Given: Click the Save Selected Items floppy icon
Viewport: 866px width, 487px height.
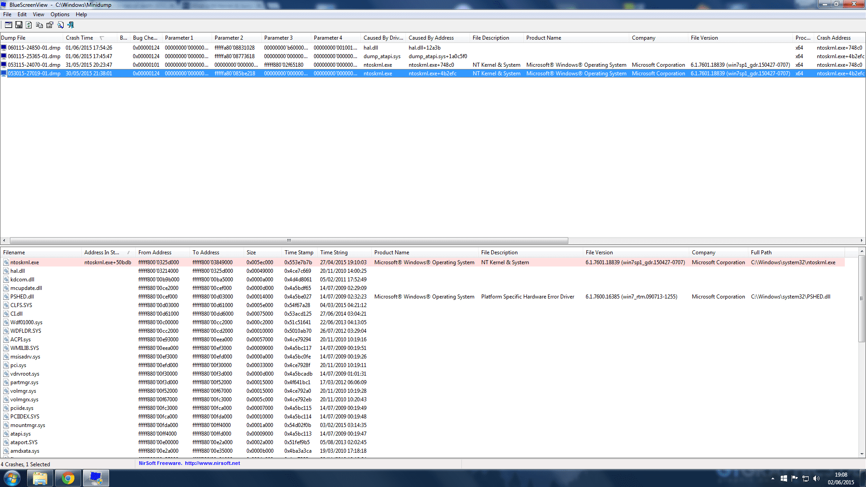Looking at the screenshot, I should tap(18, 25).
